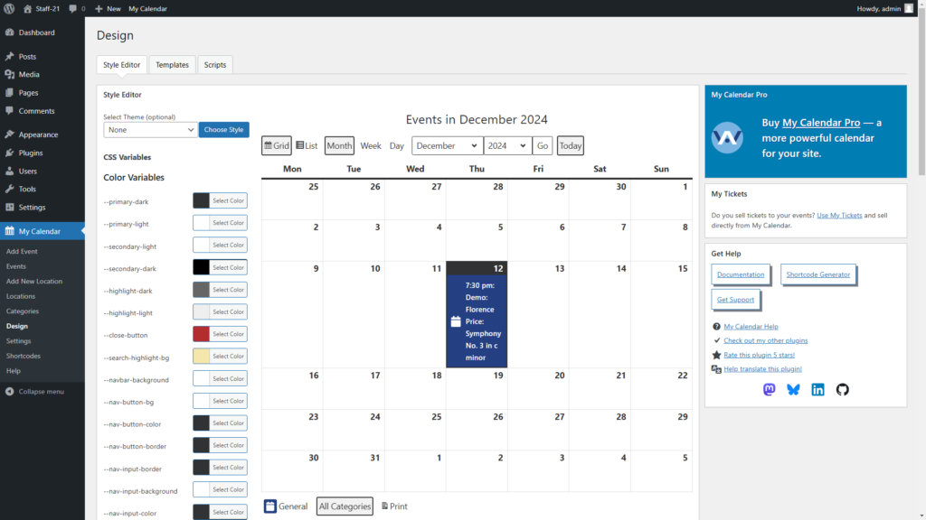Expand the December month dropdown
926x520 pixels.
point(447,145)
